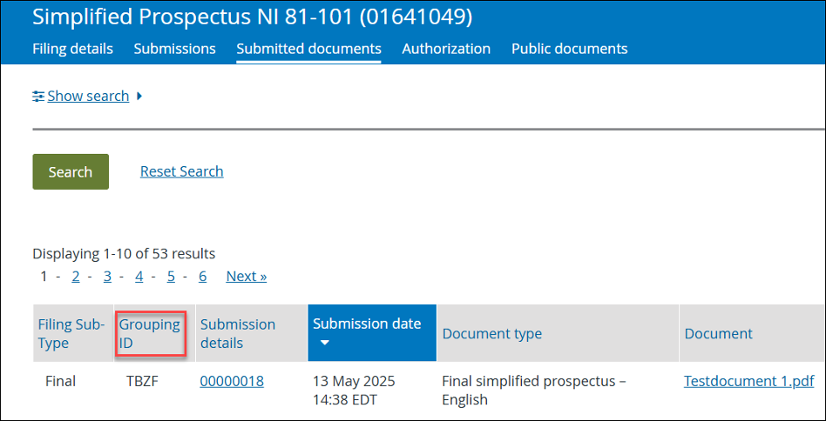Click the green Search button
This screenshot has width=826, height=421.
pos(71,172)
